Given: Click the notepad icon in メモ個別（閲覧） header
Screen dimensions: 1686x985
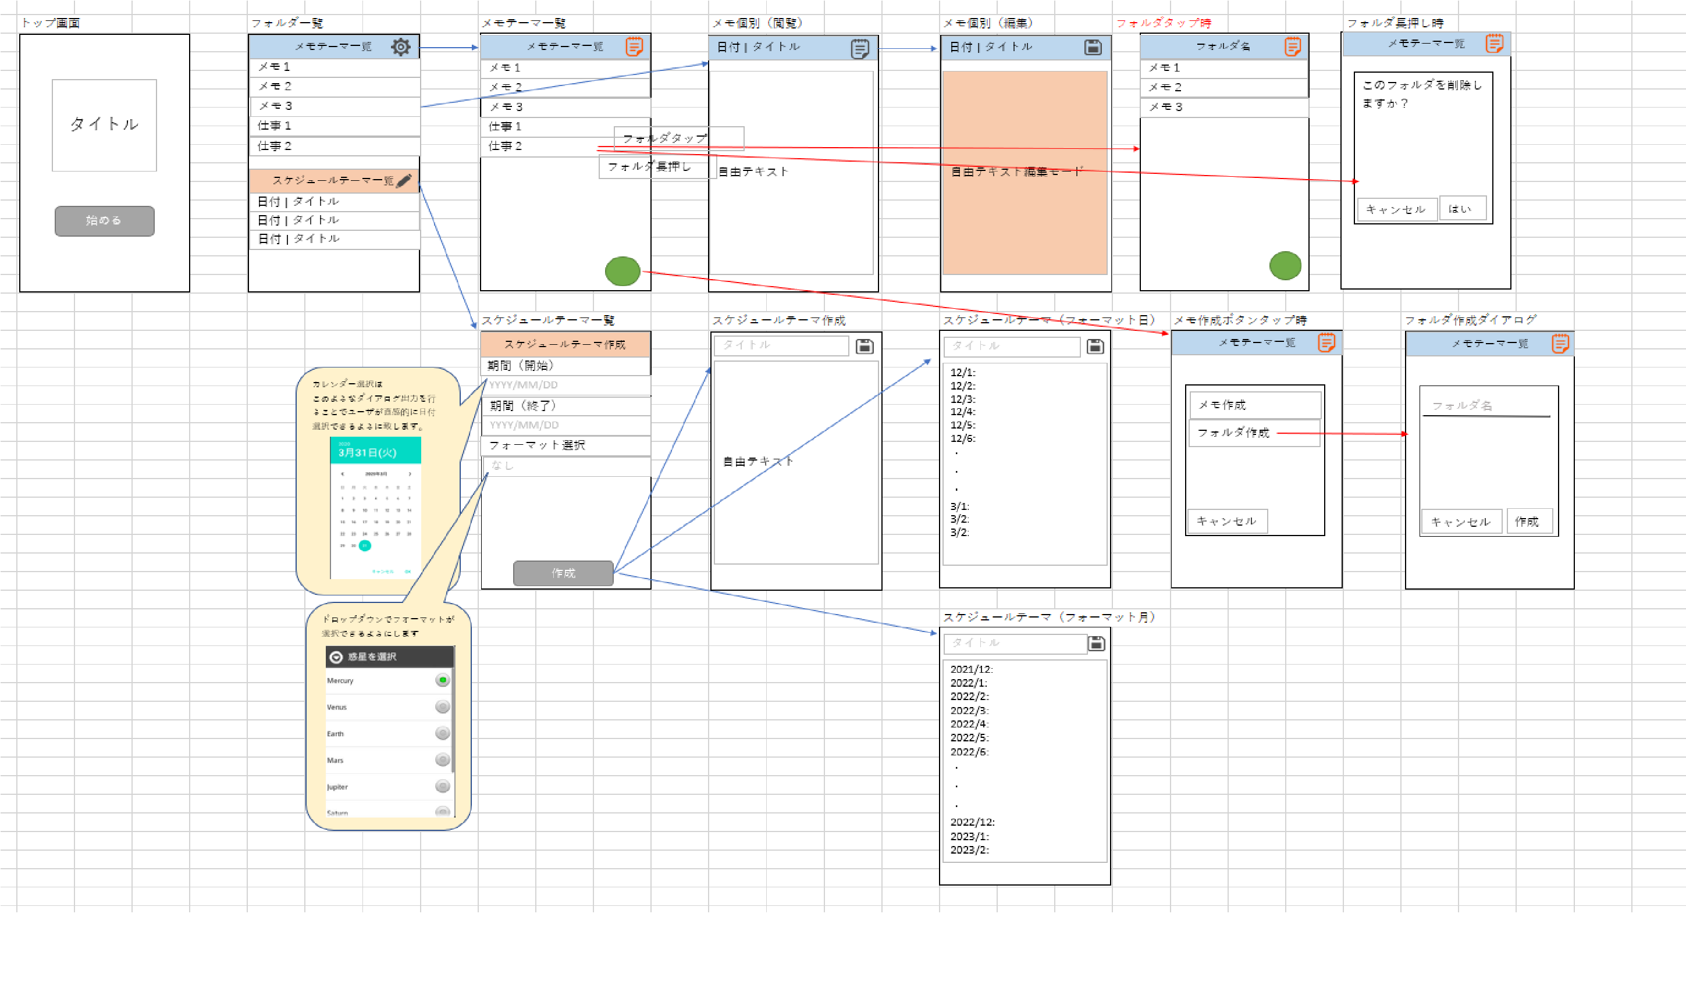Looking at the screenshot, I should (860, 48).
